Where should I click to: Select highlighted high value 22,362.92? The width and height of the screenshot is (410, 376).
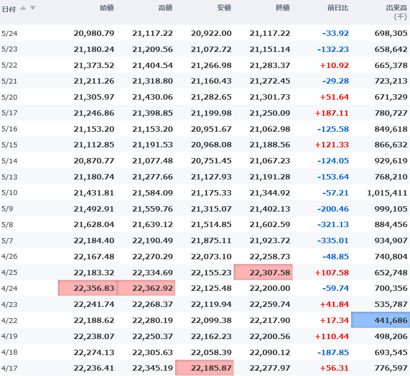coord(146,288)
